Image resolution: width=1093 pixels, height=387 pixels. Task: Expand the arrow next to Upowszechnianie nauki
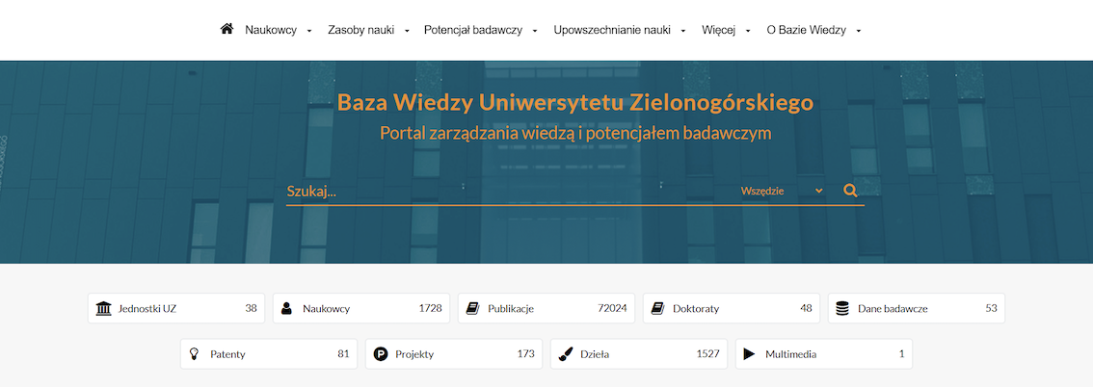coord(683,31)
